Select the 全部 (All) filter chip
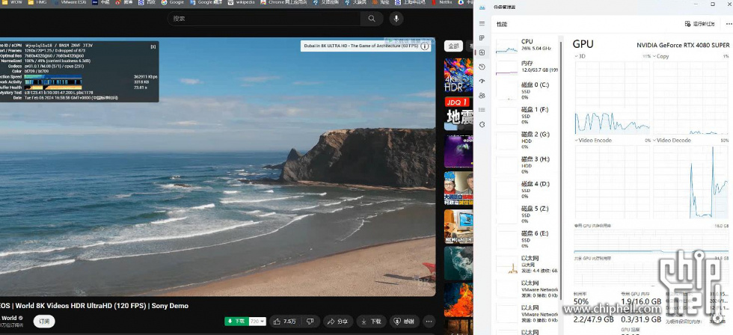Viewport: 733px width, 335px height. coord(453,46)
